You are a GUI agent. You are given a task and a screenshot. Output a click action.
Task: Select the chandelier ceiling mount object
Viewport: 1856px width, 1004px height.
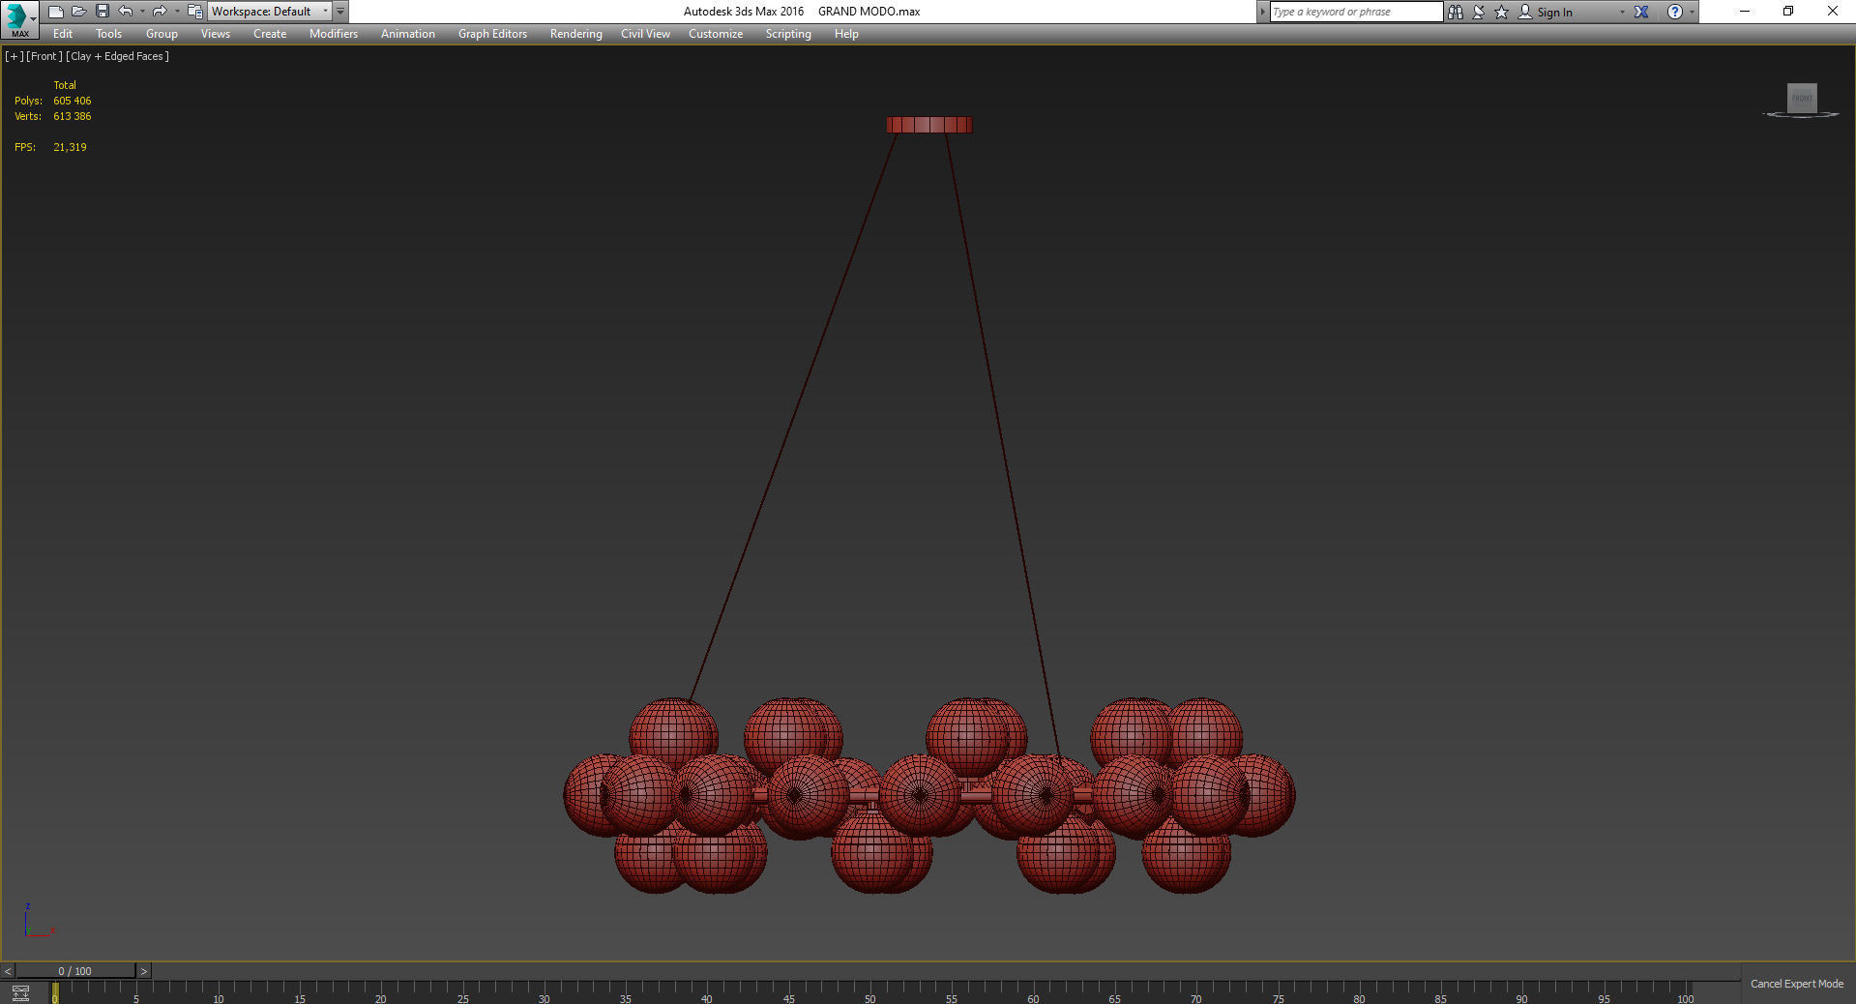coord(929,125)
